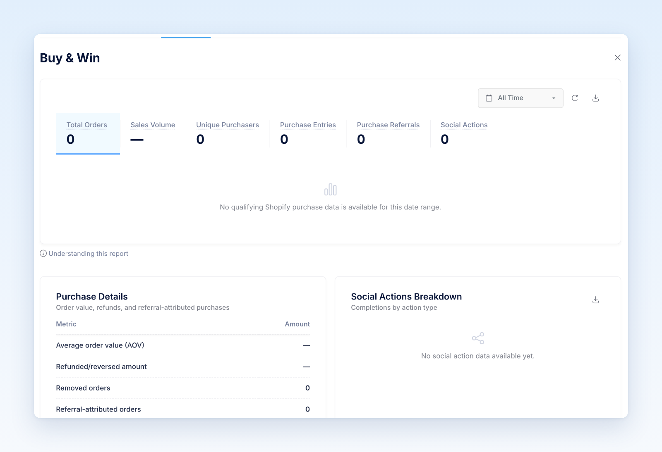Click the Amount column header

point(297,324)
